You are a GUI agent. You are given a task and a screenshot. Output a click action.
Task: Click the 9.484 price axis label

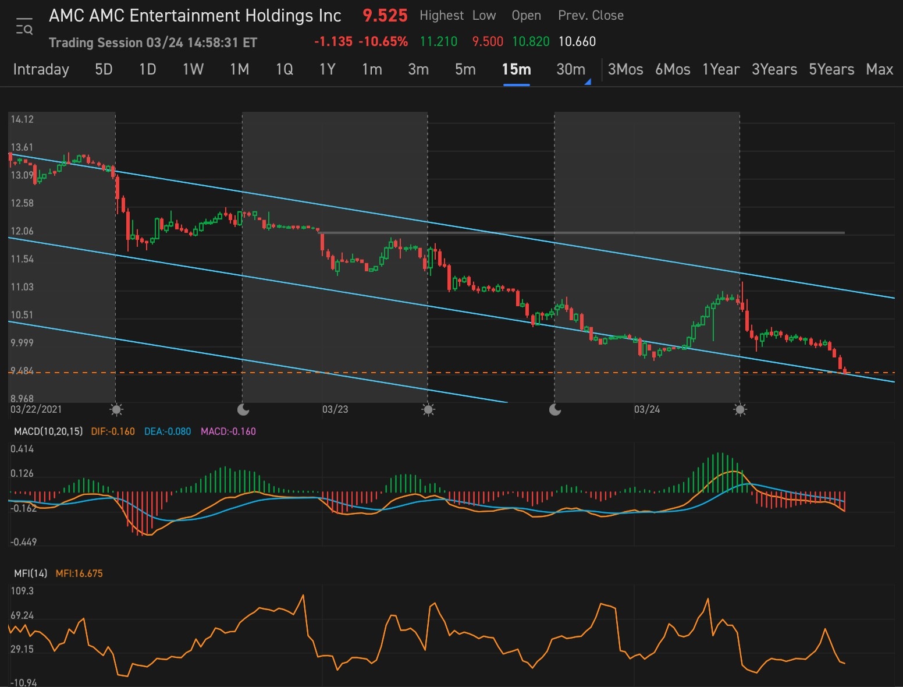click(22, 371)
